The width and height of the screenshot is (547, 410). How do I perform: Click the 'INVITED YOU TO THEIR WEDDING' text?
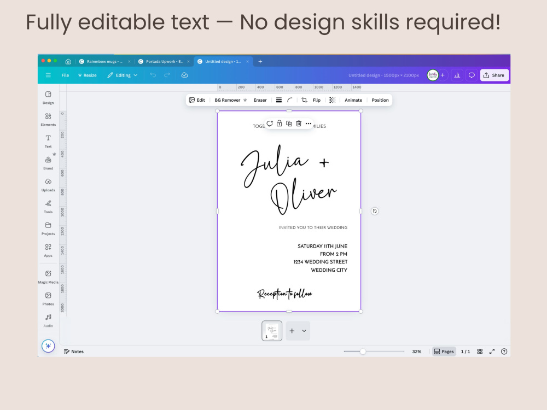pos(313,227)
